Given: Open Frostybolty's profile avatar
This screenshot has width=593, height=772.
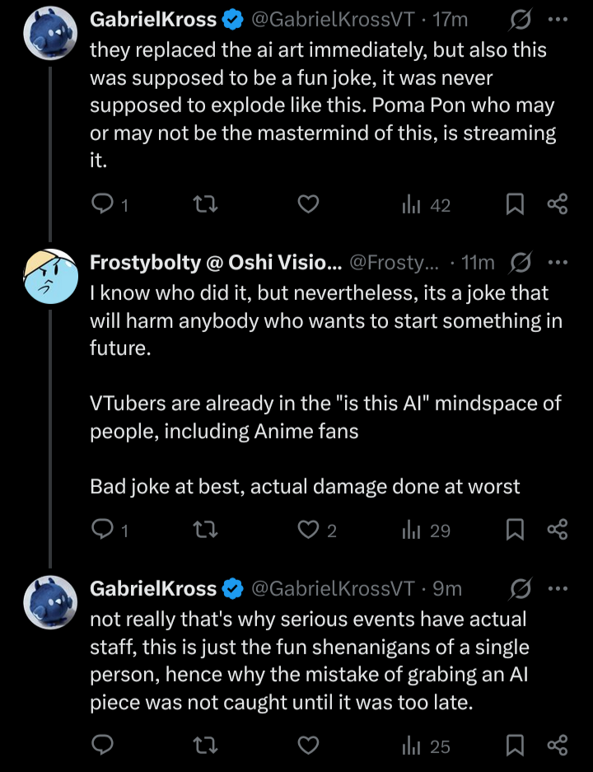Looking at the screenshot, I should tap(51, 277).
